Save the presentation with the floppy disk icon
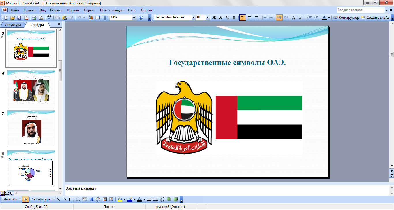 (20, 18)
